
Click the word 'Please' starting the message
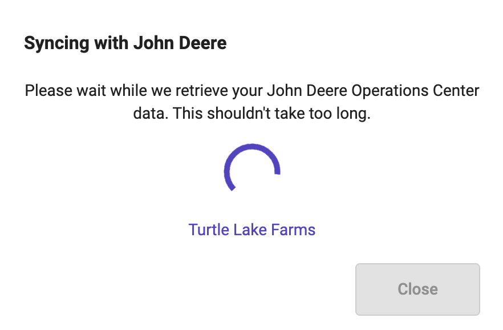pos(48,91)
